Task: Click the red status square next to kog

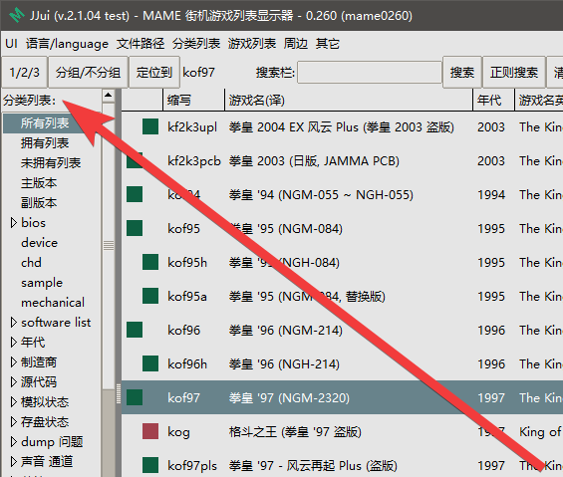Action: 150,431
